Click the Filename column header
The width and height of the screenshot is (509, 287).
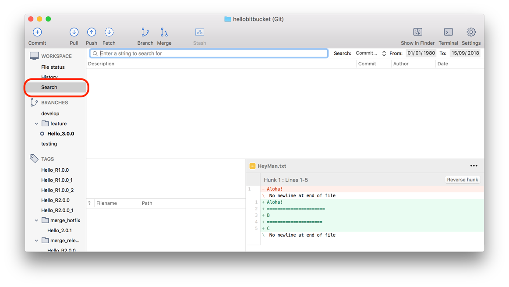pyautogui.click(x=106, y=203)
